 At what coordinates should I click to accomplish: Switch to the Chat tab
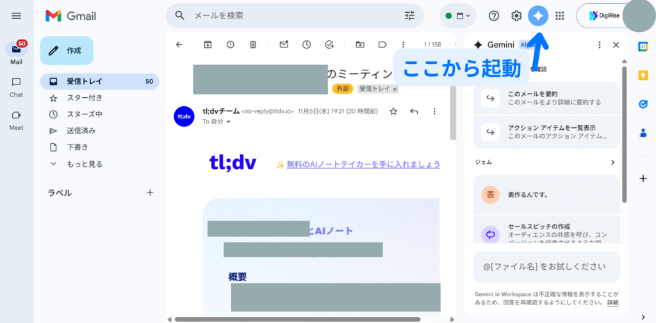click(x=16, y=86)
